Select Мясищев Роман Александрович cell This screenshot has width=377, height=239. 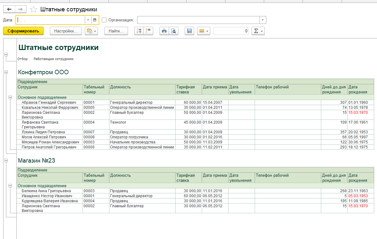click(50, 142)
